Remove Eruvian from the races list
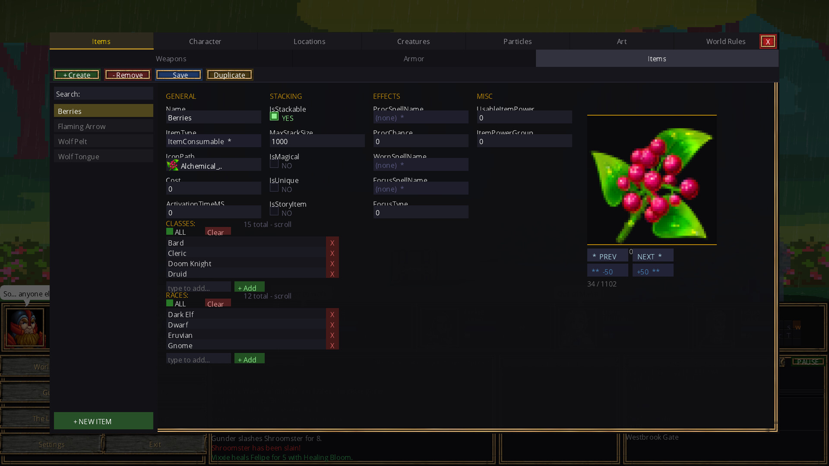This screenshot has width=829, height=466. pyautogui.click(x=332, y=335)
